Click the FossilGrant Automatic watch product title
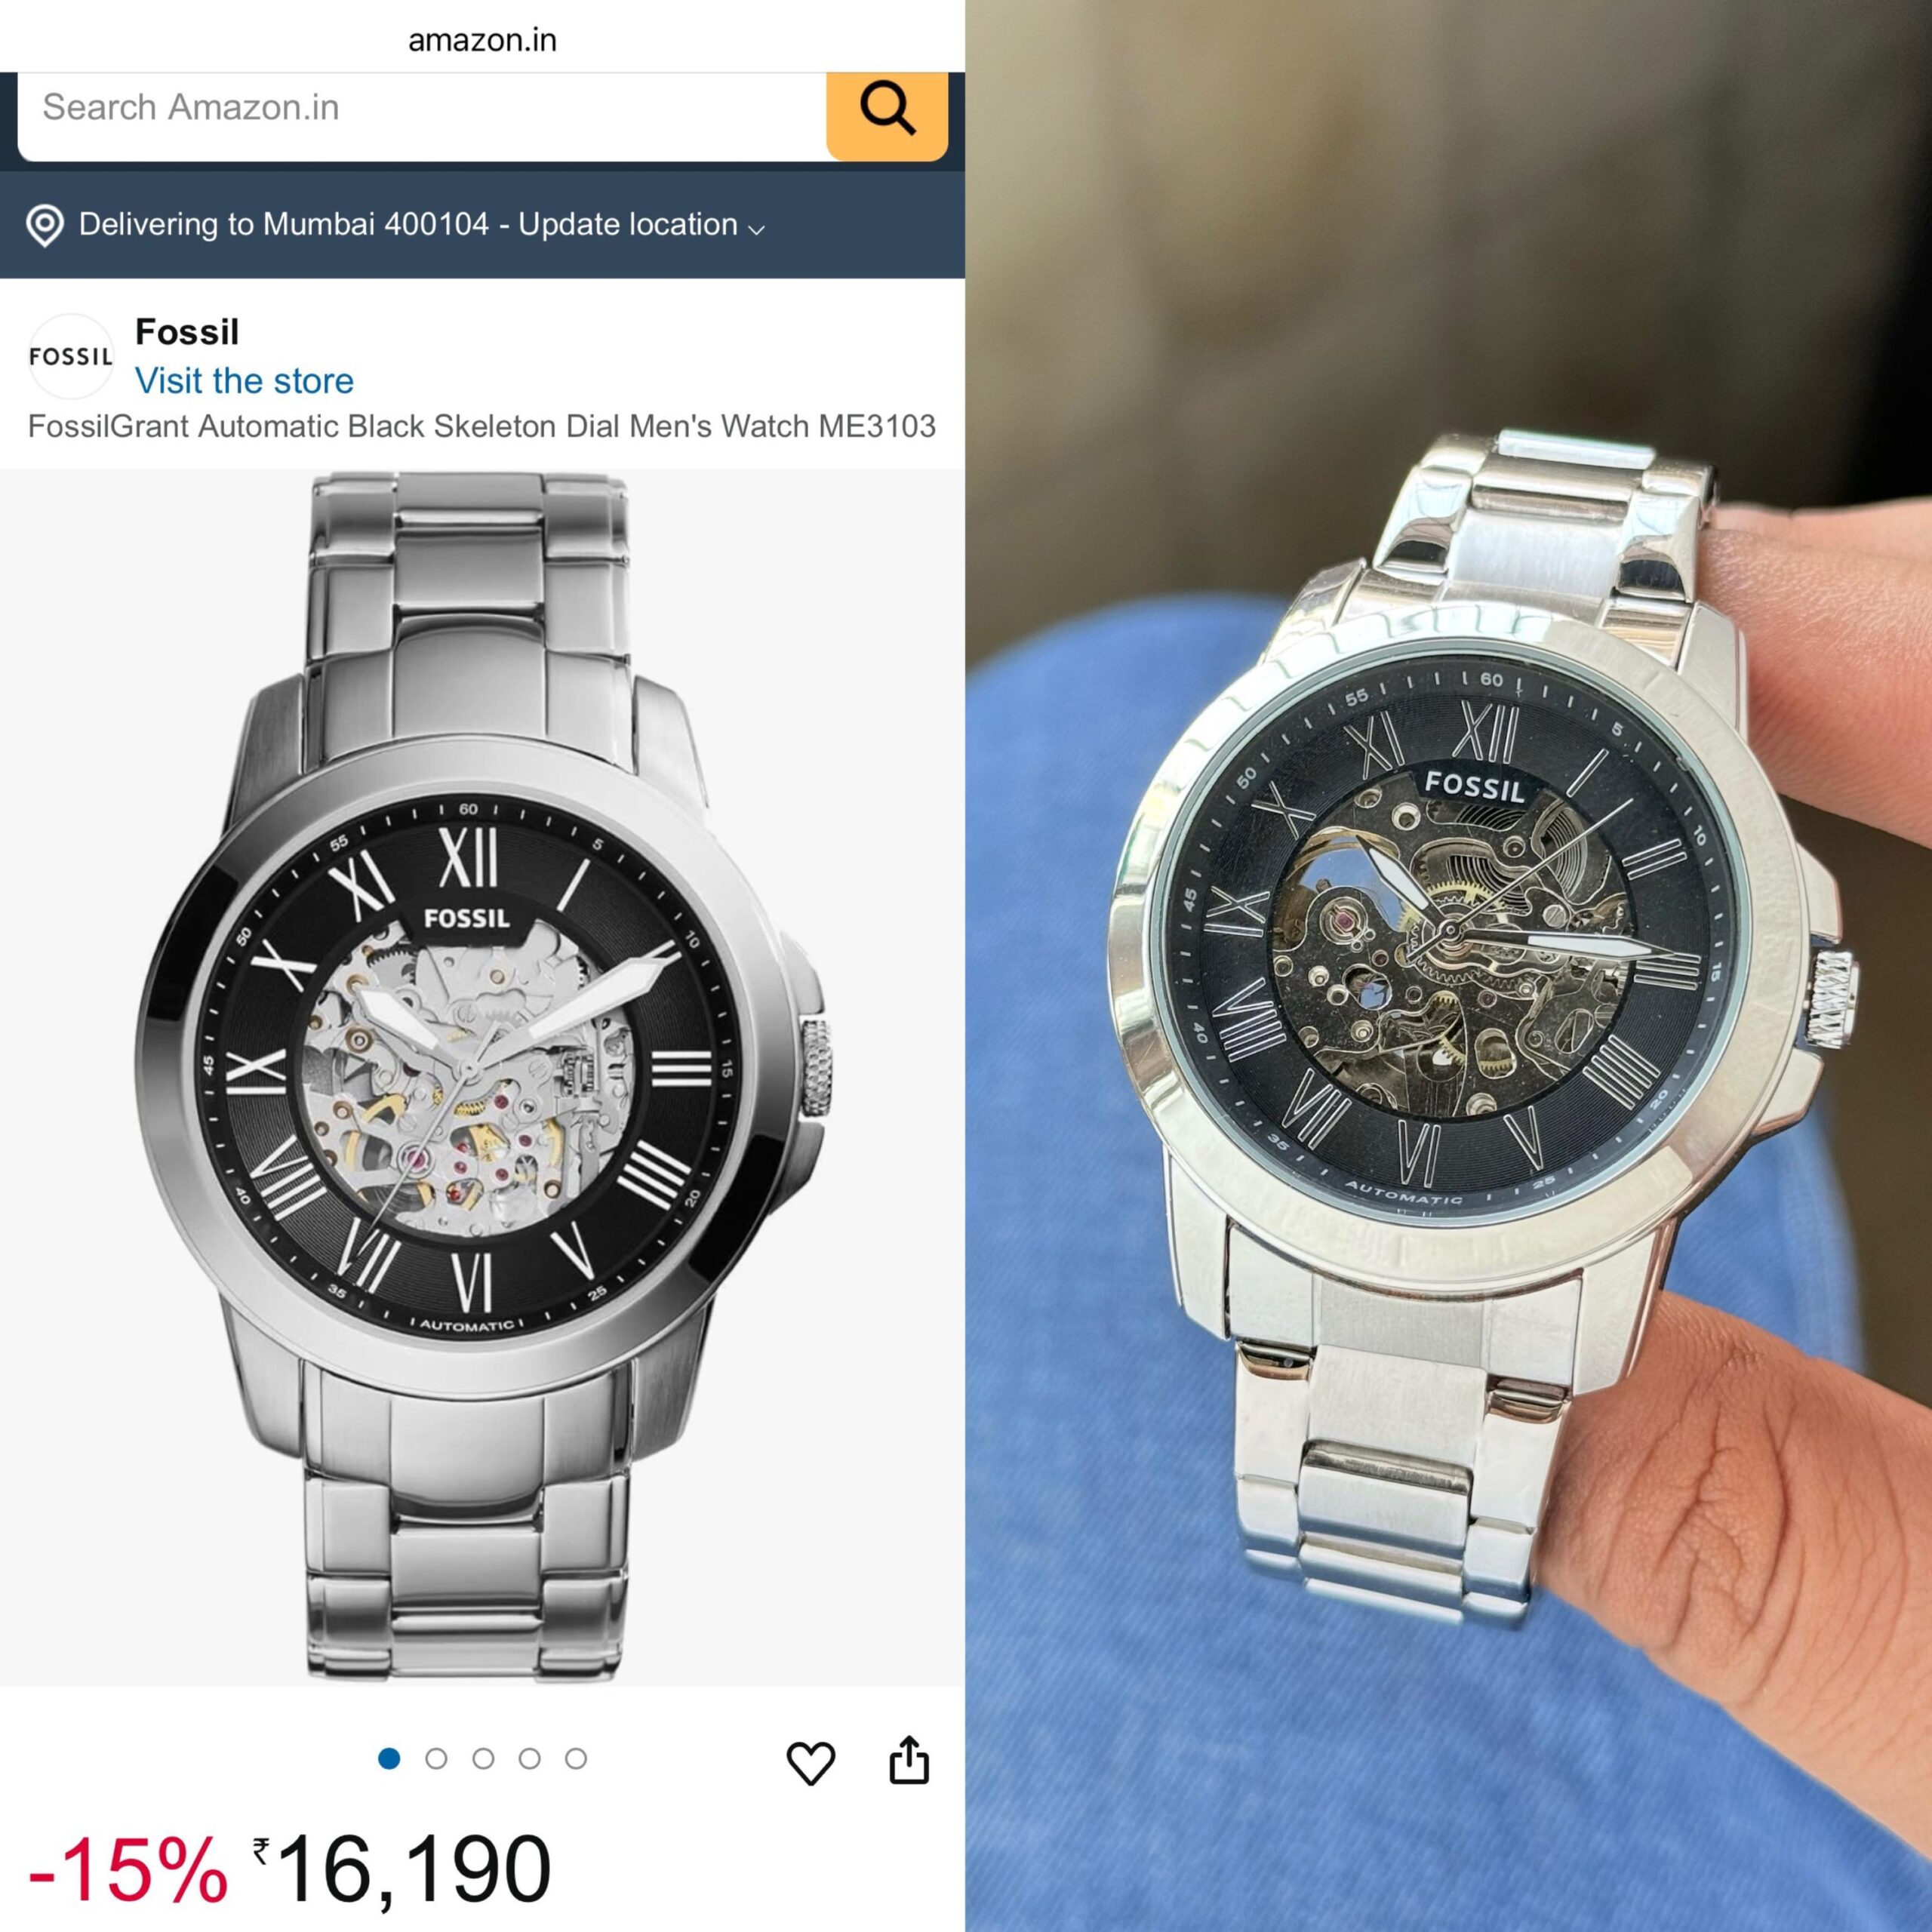Image resolution: width=1932 pixels, height=1932 pixels. click(482, 426)
